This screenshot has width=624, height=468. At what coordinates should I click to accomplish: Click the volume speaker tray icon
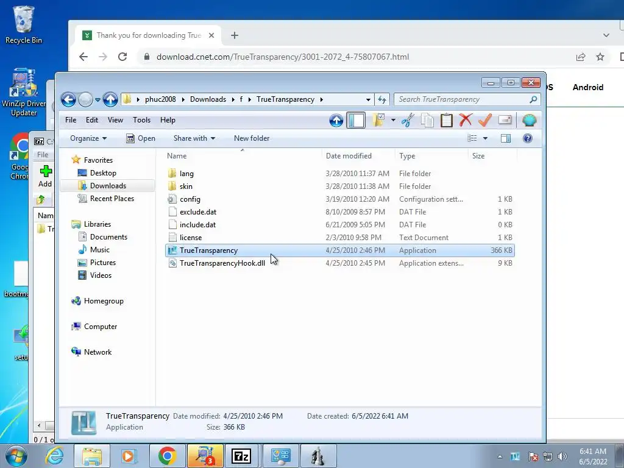pos(562,456)
